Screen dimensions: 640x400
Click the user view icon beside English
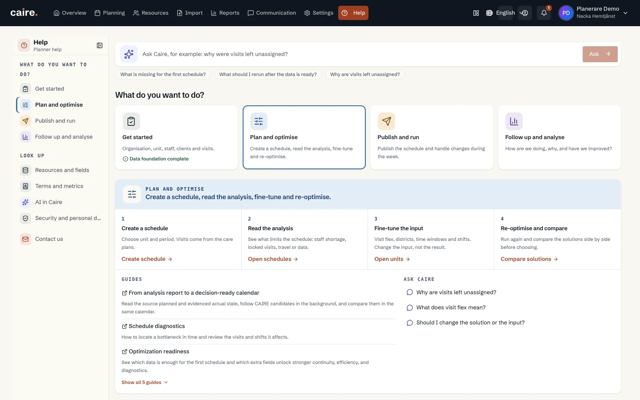(525, 13)
